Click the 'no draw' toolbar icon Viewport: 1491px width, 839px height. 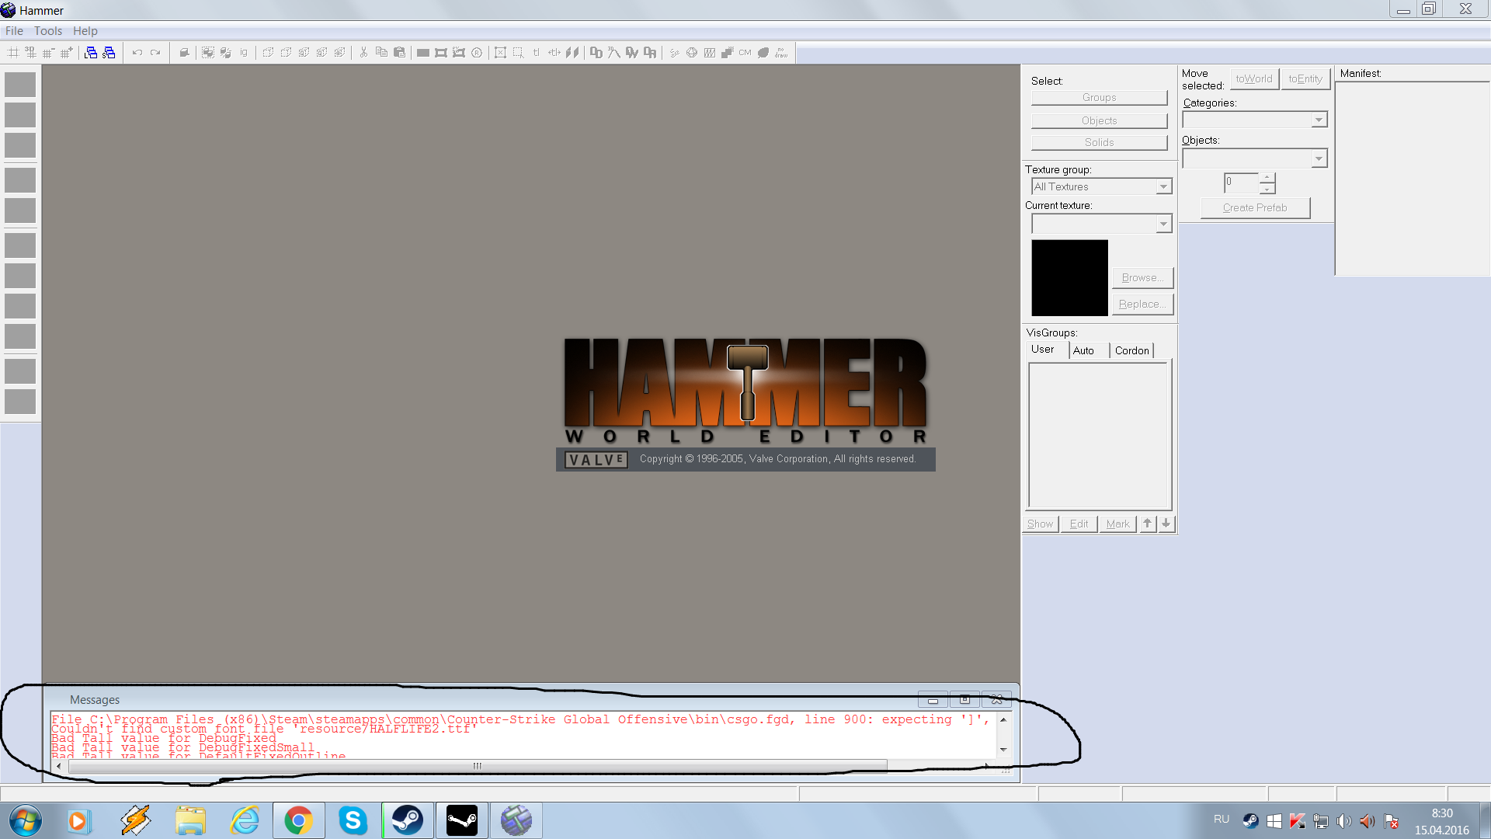coord(781,53)
